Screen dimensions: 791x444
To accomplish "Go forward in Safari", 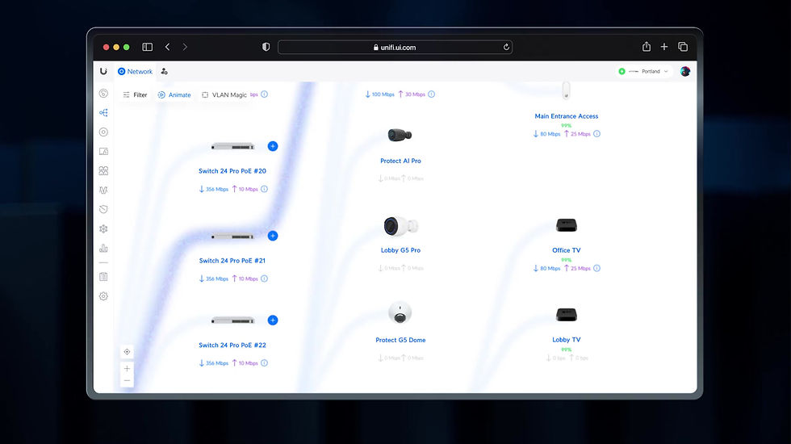I will click(185, 47).
